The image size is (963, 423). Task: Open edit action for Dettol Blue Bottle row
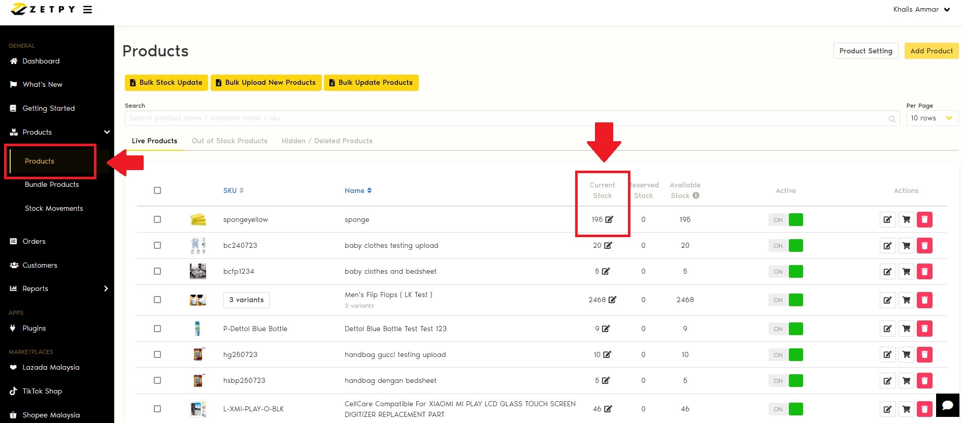click(x=887, y=329)
